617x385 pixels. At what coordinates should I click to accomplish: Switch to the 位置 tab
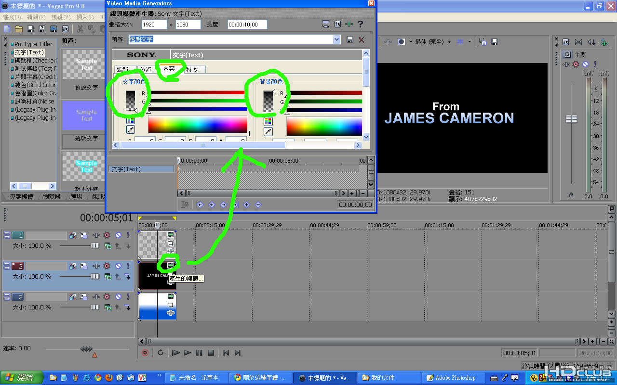pyautogui.click(x=146, y=69)
